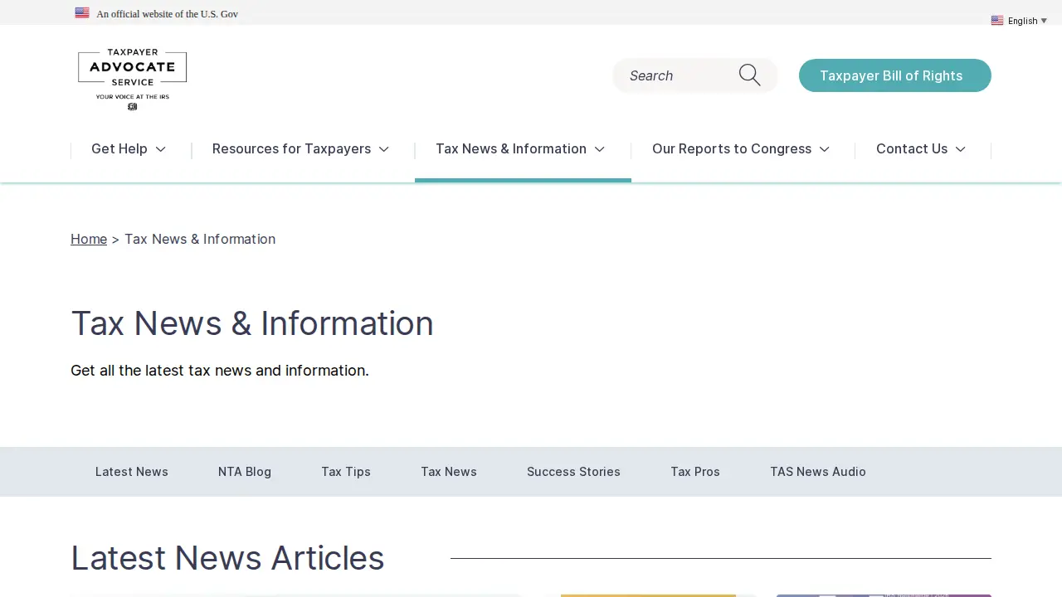
Task: Click the flag icon beside English
Action: click(997, 21)
